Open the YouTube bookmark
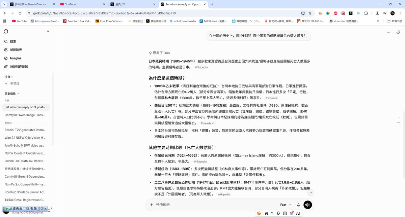405x217 pixels. click(x=20, y=21)
